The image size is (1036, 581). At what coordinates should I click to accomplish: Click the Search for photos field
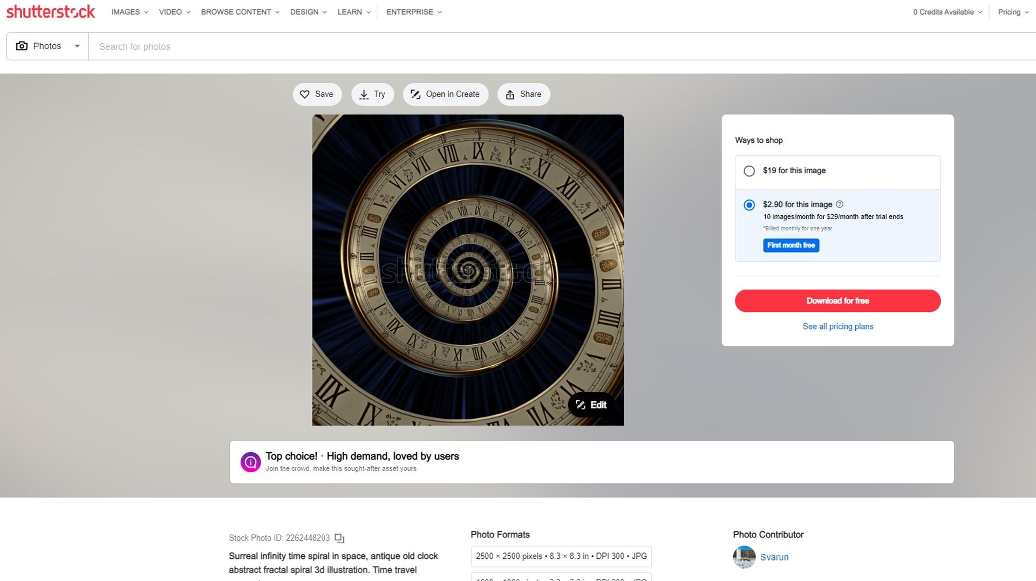561,46
